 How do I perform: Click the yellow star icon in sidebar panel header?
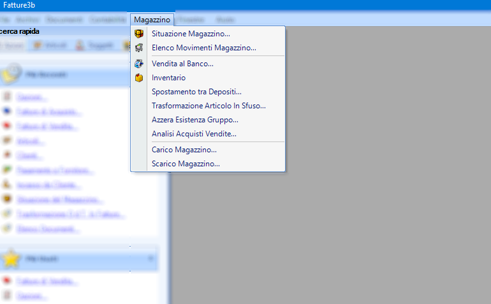pyautogui.click(x=11, y=259)
